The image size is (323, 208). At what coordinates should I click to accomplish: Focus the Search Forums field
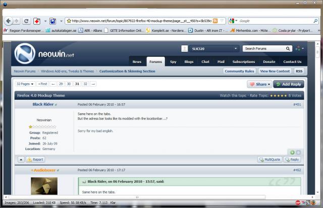[x=263, y=49]
